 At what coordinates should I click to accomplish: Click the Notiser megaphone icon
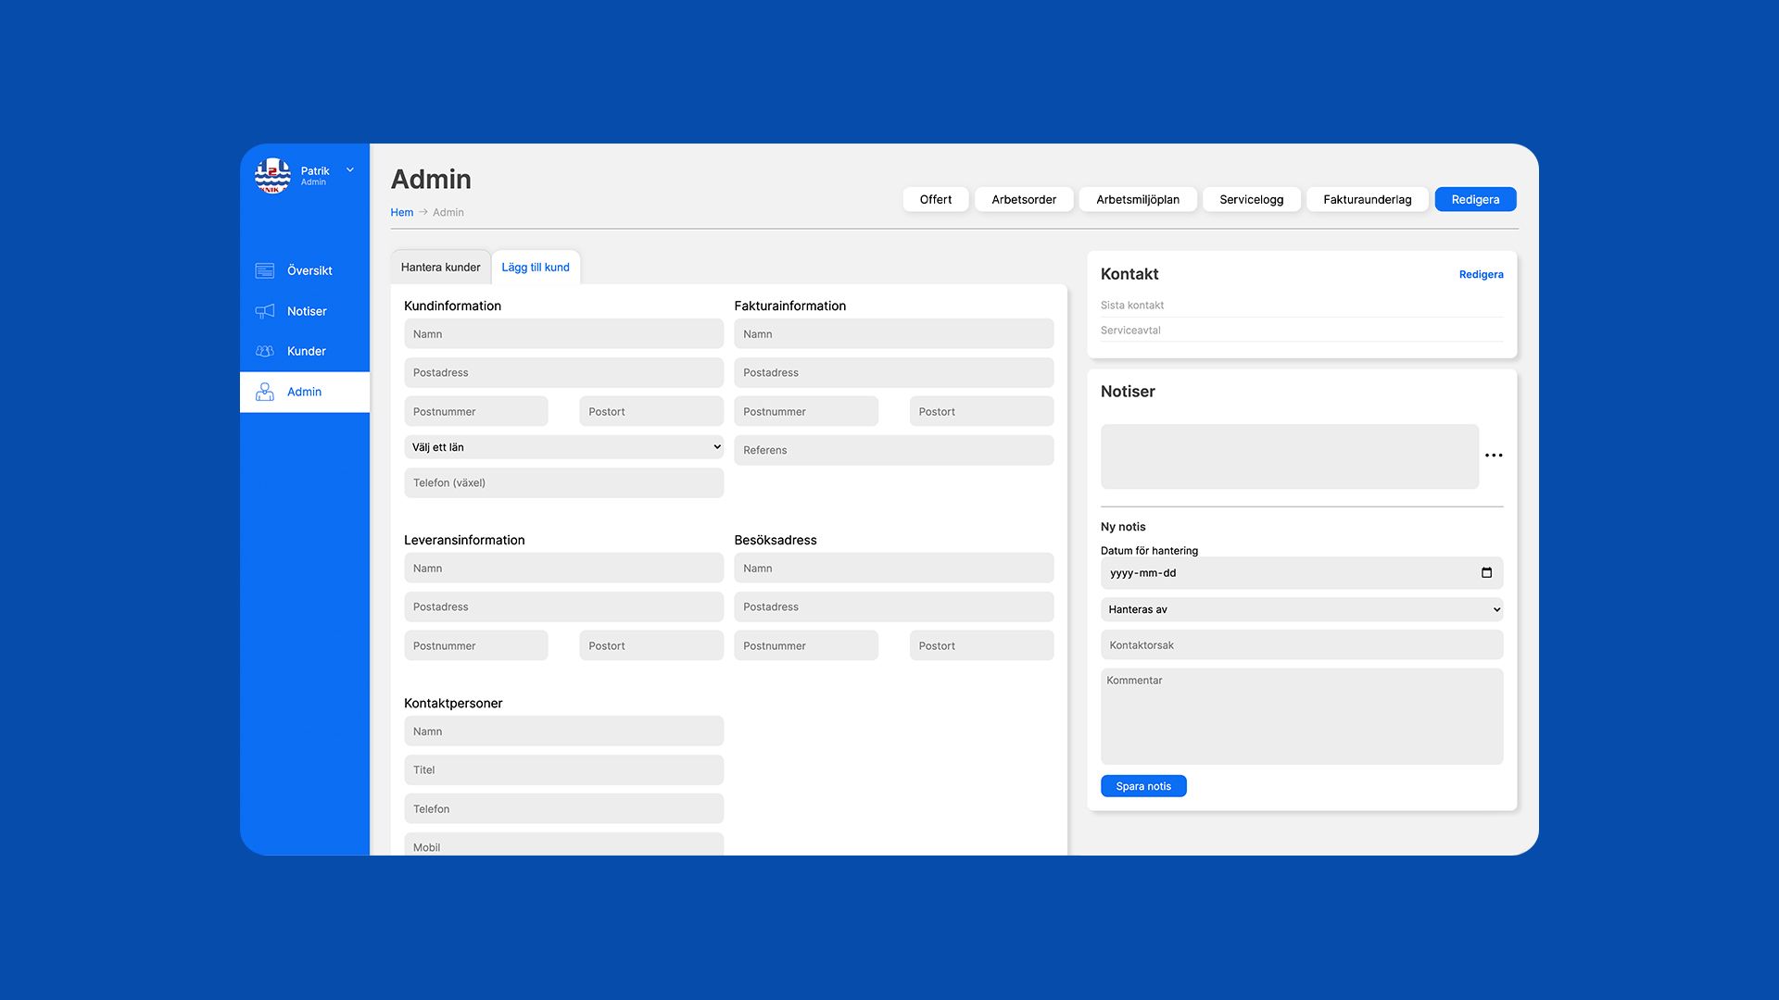[x=265, y=311]
